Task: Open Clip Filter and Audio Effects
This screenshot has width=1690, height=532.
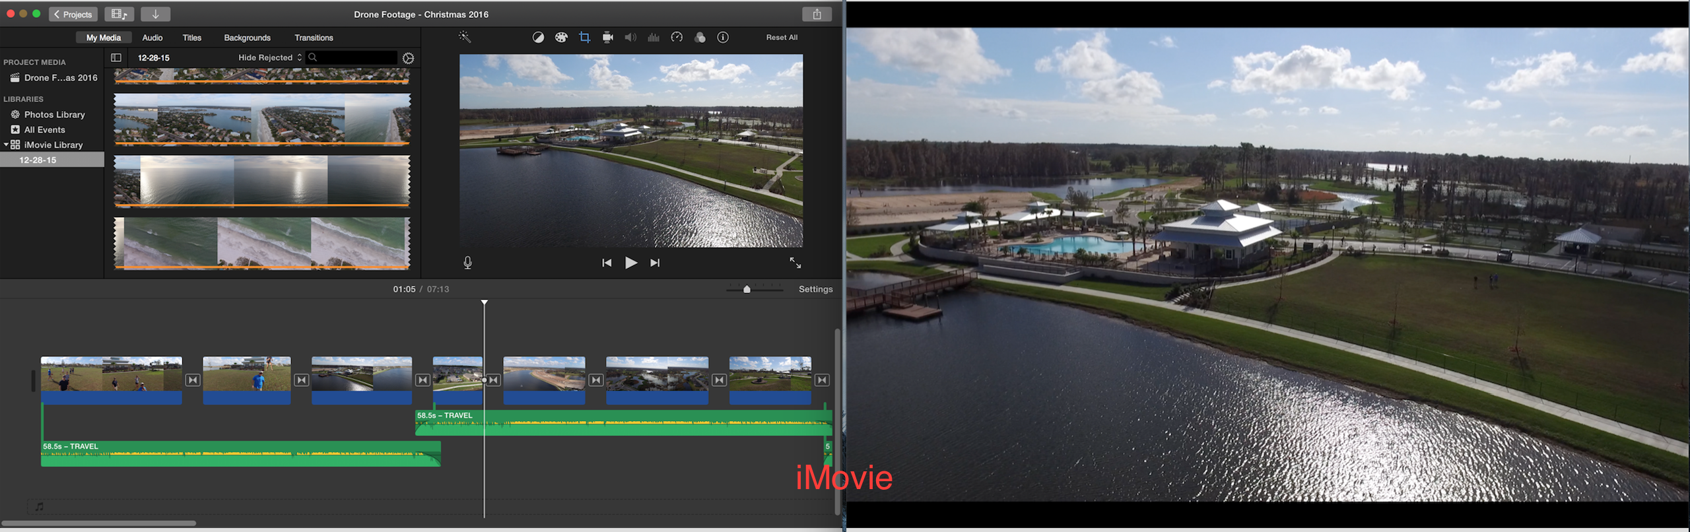Action: 700,38
